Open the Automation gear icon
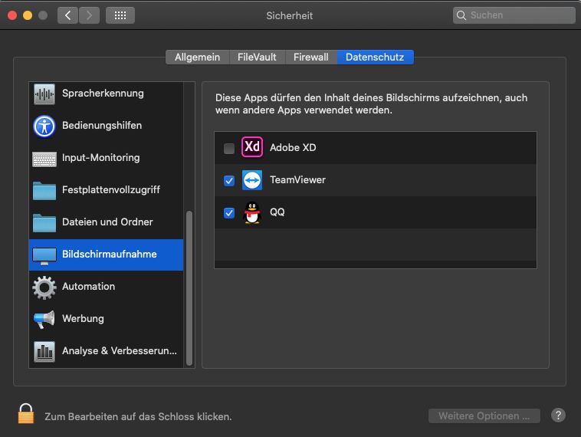This screenshot has width=581, height=437. point(44,287)
